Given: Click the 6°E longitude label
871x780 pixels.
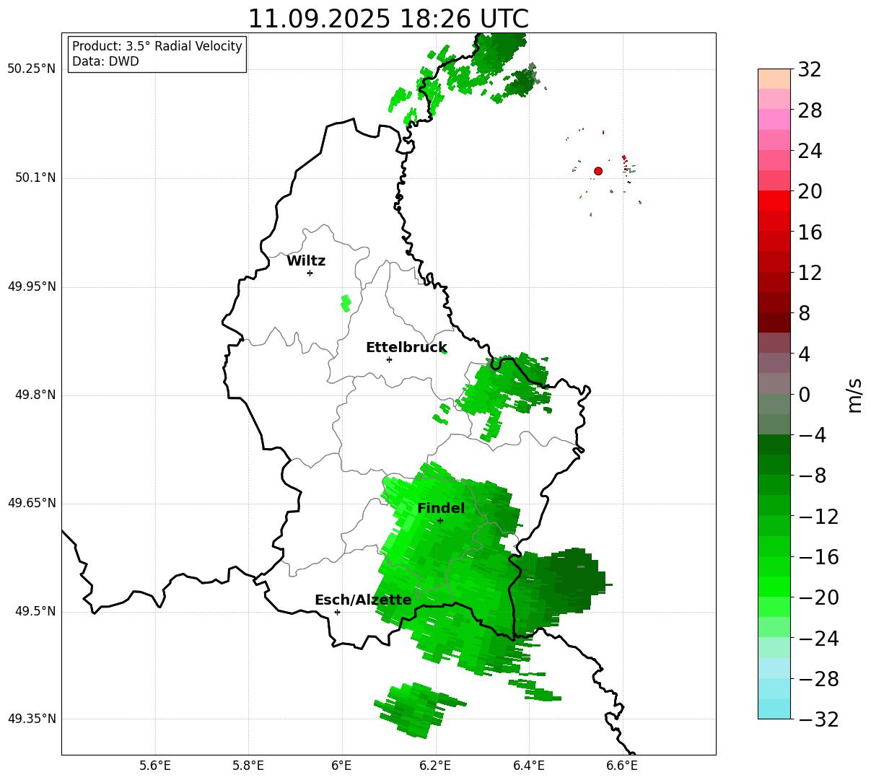Looking at the screenshot, I should click(342, 766).
